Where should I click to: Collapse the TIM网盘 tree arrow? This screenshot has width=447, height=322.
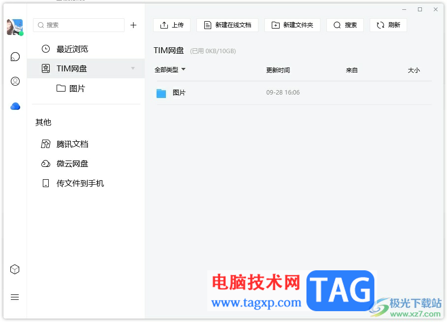pos(133,68)
